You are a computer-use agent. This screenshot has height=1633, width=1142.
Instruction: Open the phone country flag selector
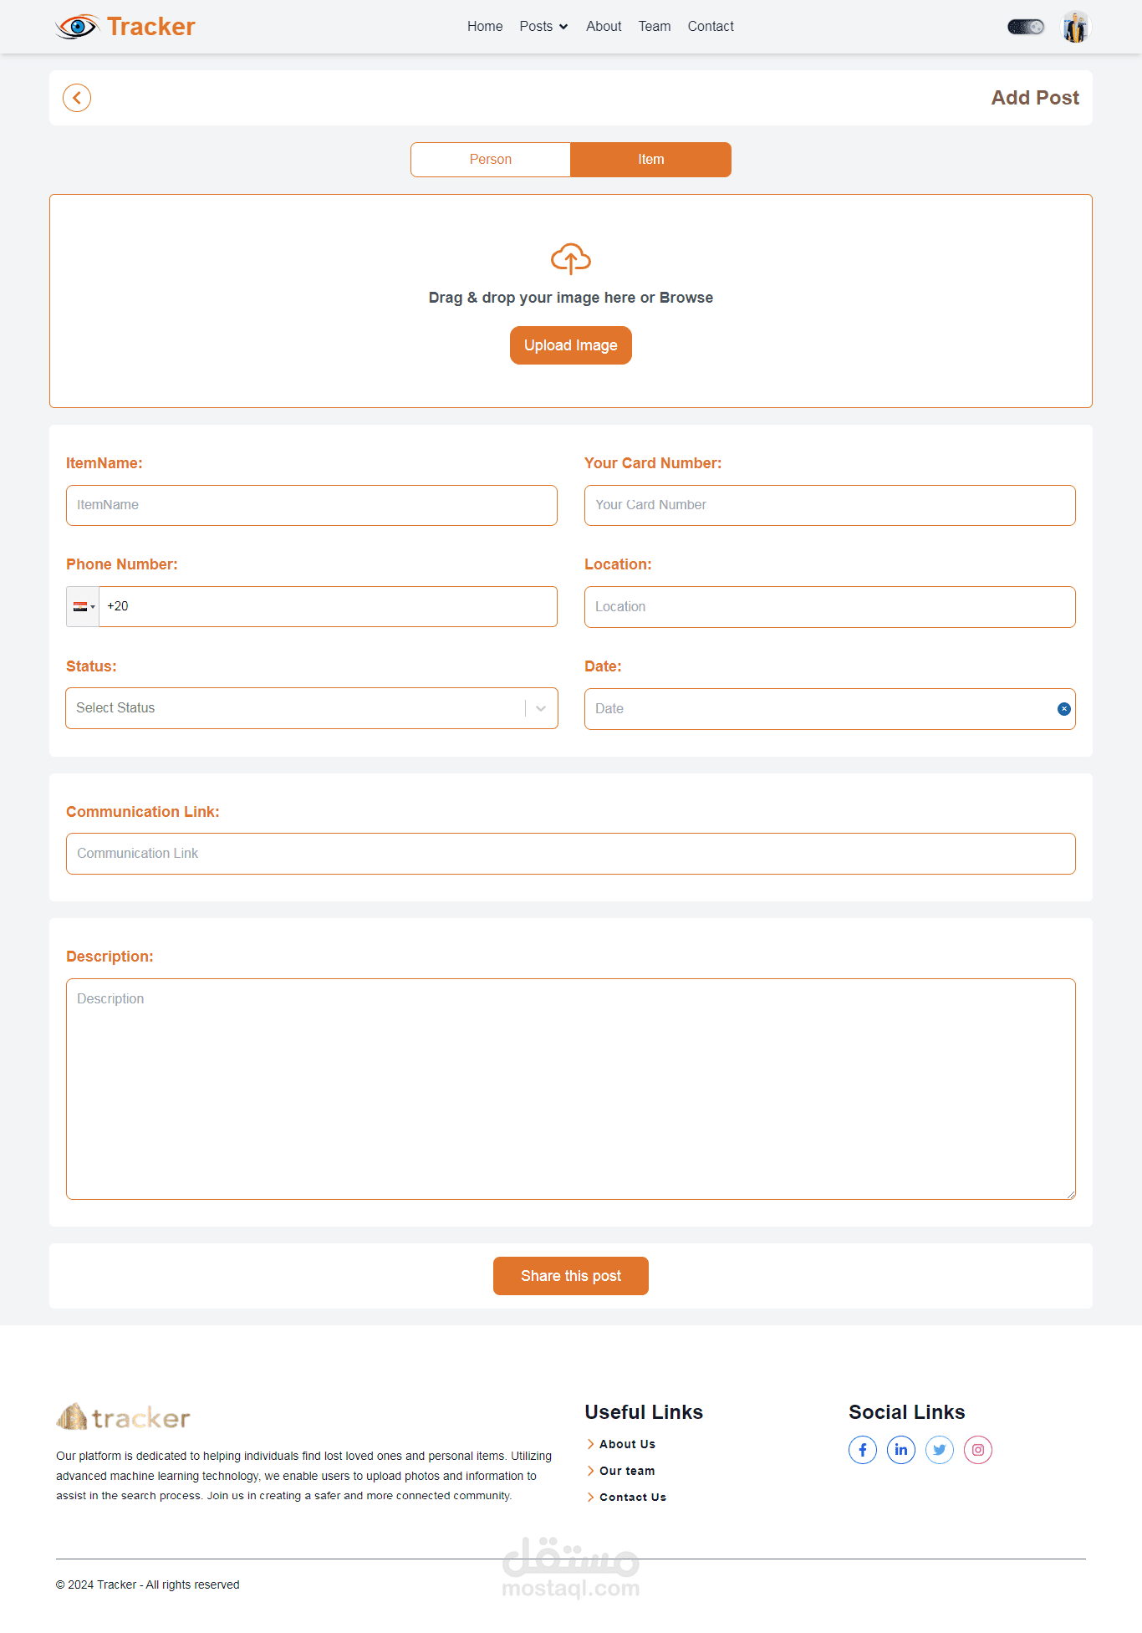83,607
